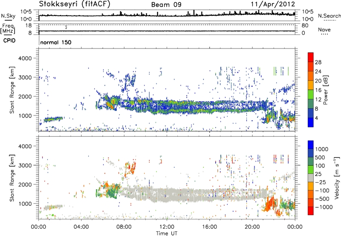Screen dimensions: 341x236
Task: Click the 04:00 time axis tick label
Action: point(81,227)
